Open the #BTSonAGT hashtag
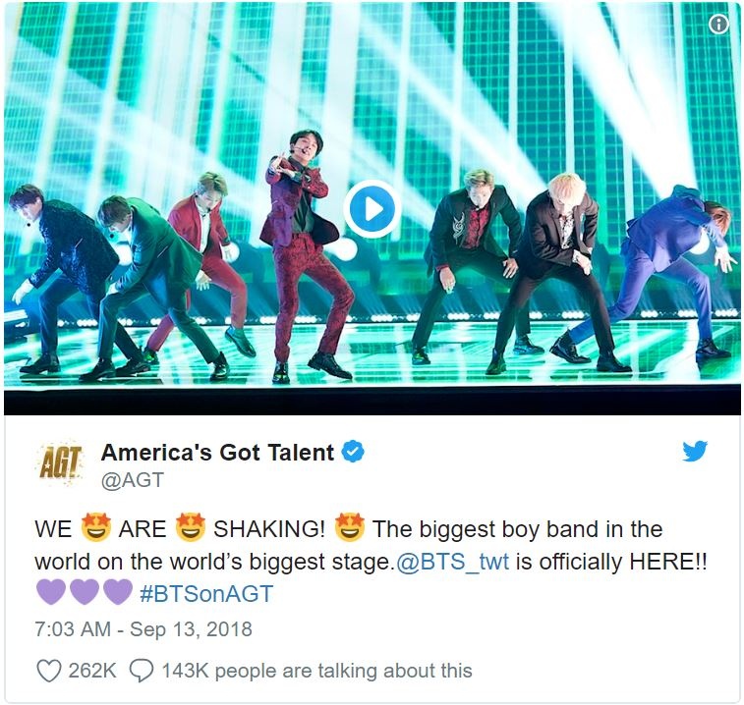The image size is (744, 705). 206,594
